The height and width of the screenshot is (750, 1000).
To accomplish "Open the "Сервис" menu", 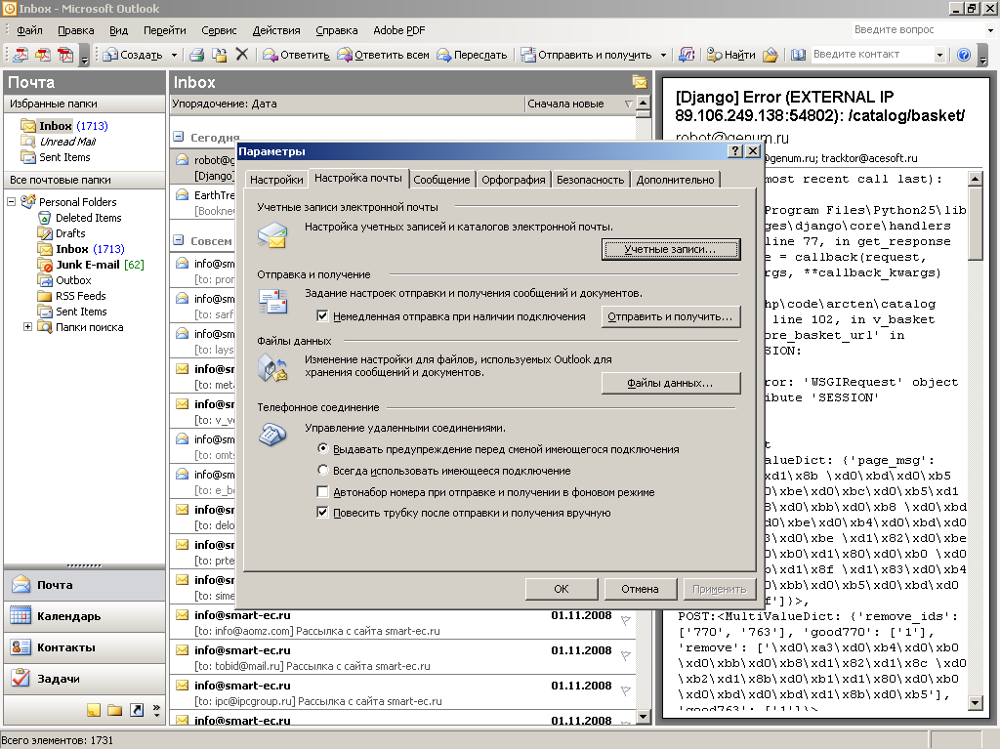I will pos(219,31).
